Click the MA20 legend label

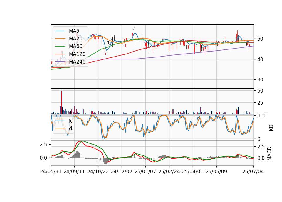(75, 39)
